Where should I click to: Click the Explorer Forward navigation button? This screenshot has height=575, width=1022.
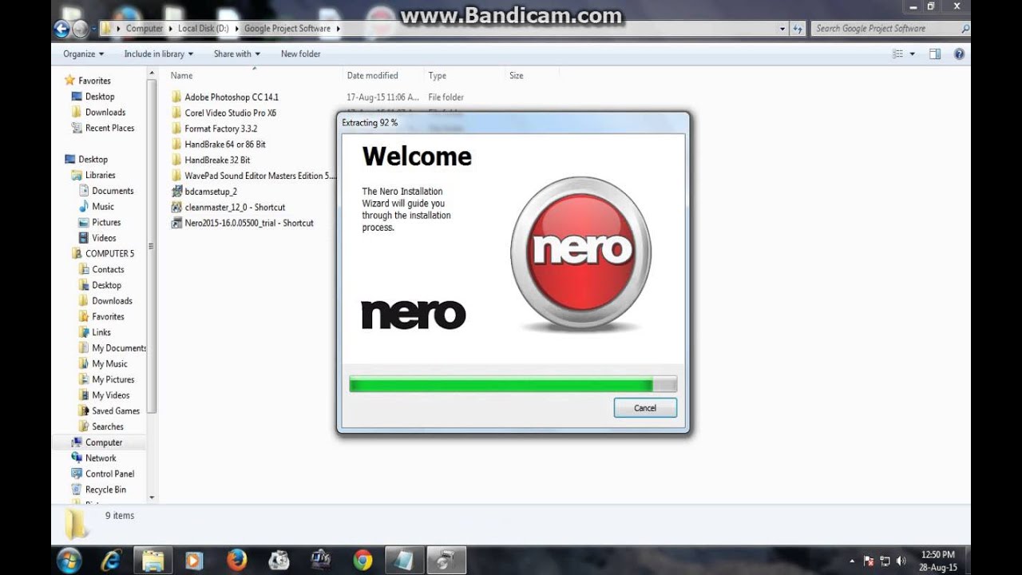pyautogui.click(x=81, y=29)
